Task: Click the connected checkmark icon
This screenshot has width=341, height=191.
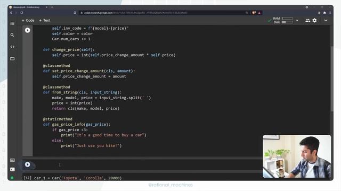Action: [269, 21]
